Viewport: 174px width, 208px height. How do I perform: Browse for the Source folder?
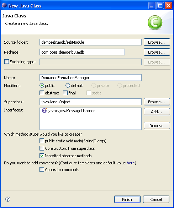[x=157, y=42]
